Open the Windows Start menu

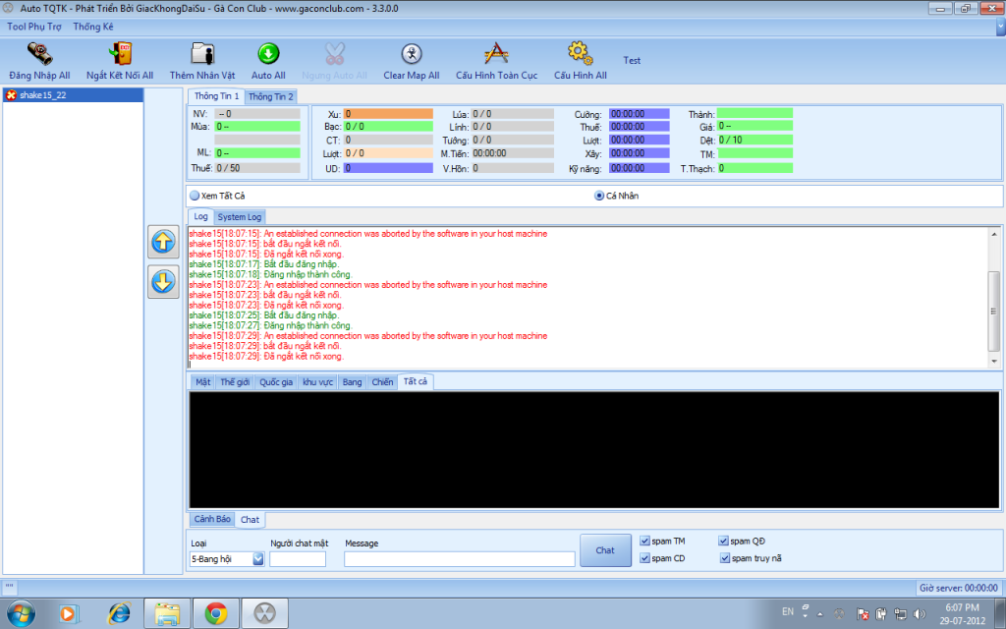tap(20, 613)
